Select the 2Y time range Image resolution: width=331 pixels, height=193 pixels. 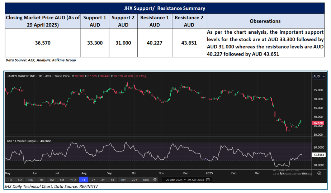tap(93, 180)
